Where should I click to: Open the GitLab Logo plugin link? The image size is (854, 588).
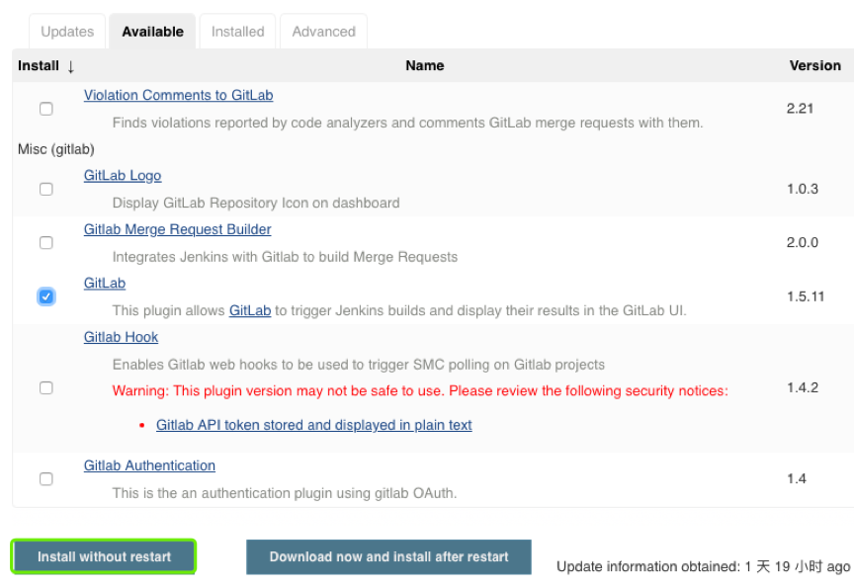pyautogui.click(x=123, y=176)
